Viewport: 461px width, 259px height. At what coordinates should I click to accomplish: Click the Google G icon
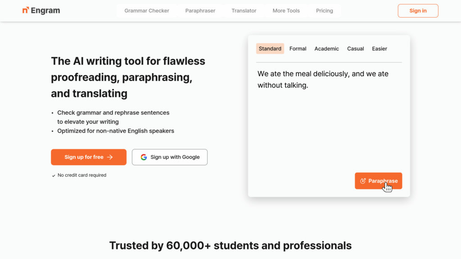[x=144, y=157]
